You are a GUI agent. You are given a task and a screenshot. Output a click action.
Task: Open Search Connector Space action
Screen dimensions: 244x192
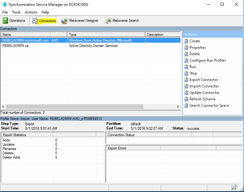pos(209,106)
